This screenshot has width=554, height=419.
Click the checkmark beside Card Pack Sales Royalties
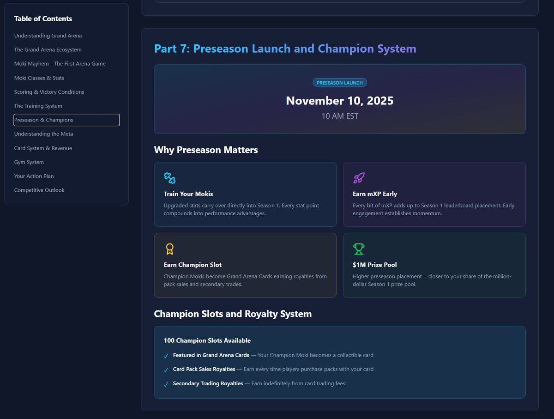[x=166, y=370]
